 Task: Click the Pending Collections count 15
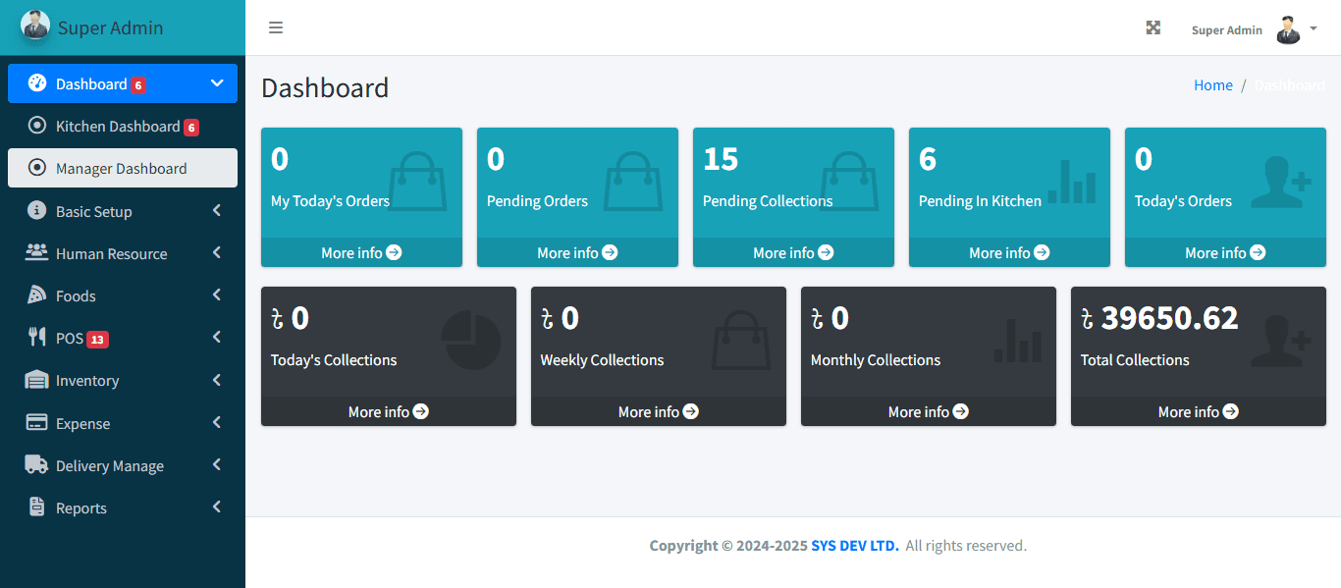721,159
